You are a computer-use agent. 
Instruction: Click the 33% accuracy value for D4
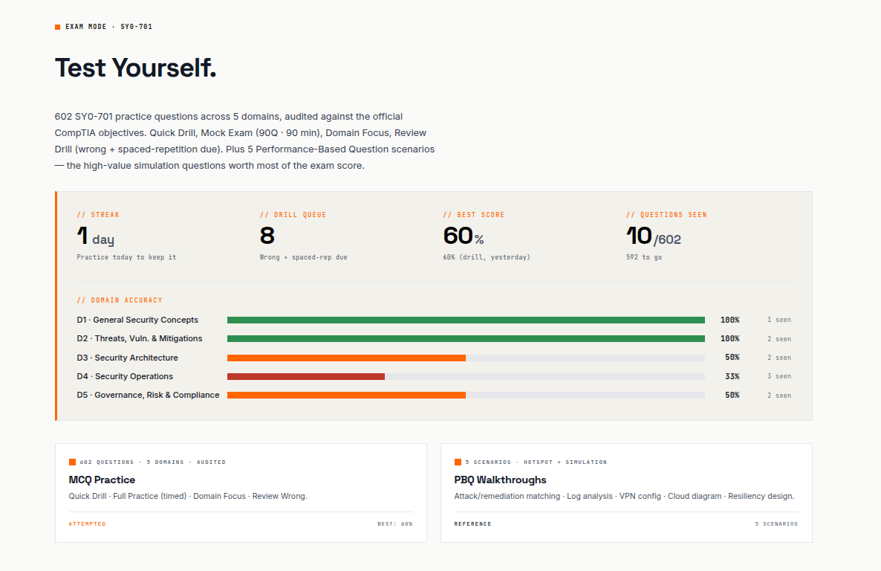pyautogui.click(x=732, y=376)
